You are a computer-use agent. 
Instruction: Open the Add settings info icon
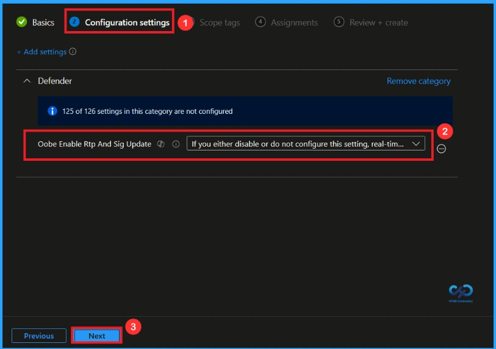[73, 52]
